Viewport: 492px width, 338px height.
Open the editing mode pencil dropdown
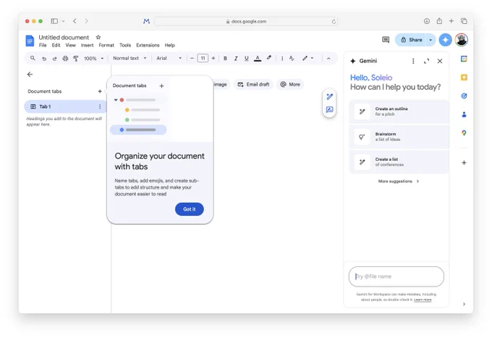pyautogui.click(x=307, y=58)
